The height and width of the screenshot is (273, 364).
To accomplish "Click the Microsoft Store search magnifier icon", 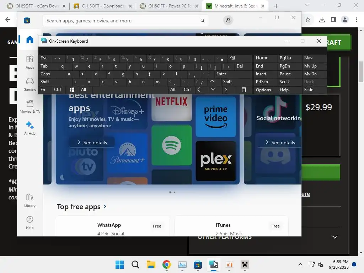I will tap(202, 21).
